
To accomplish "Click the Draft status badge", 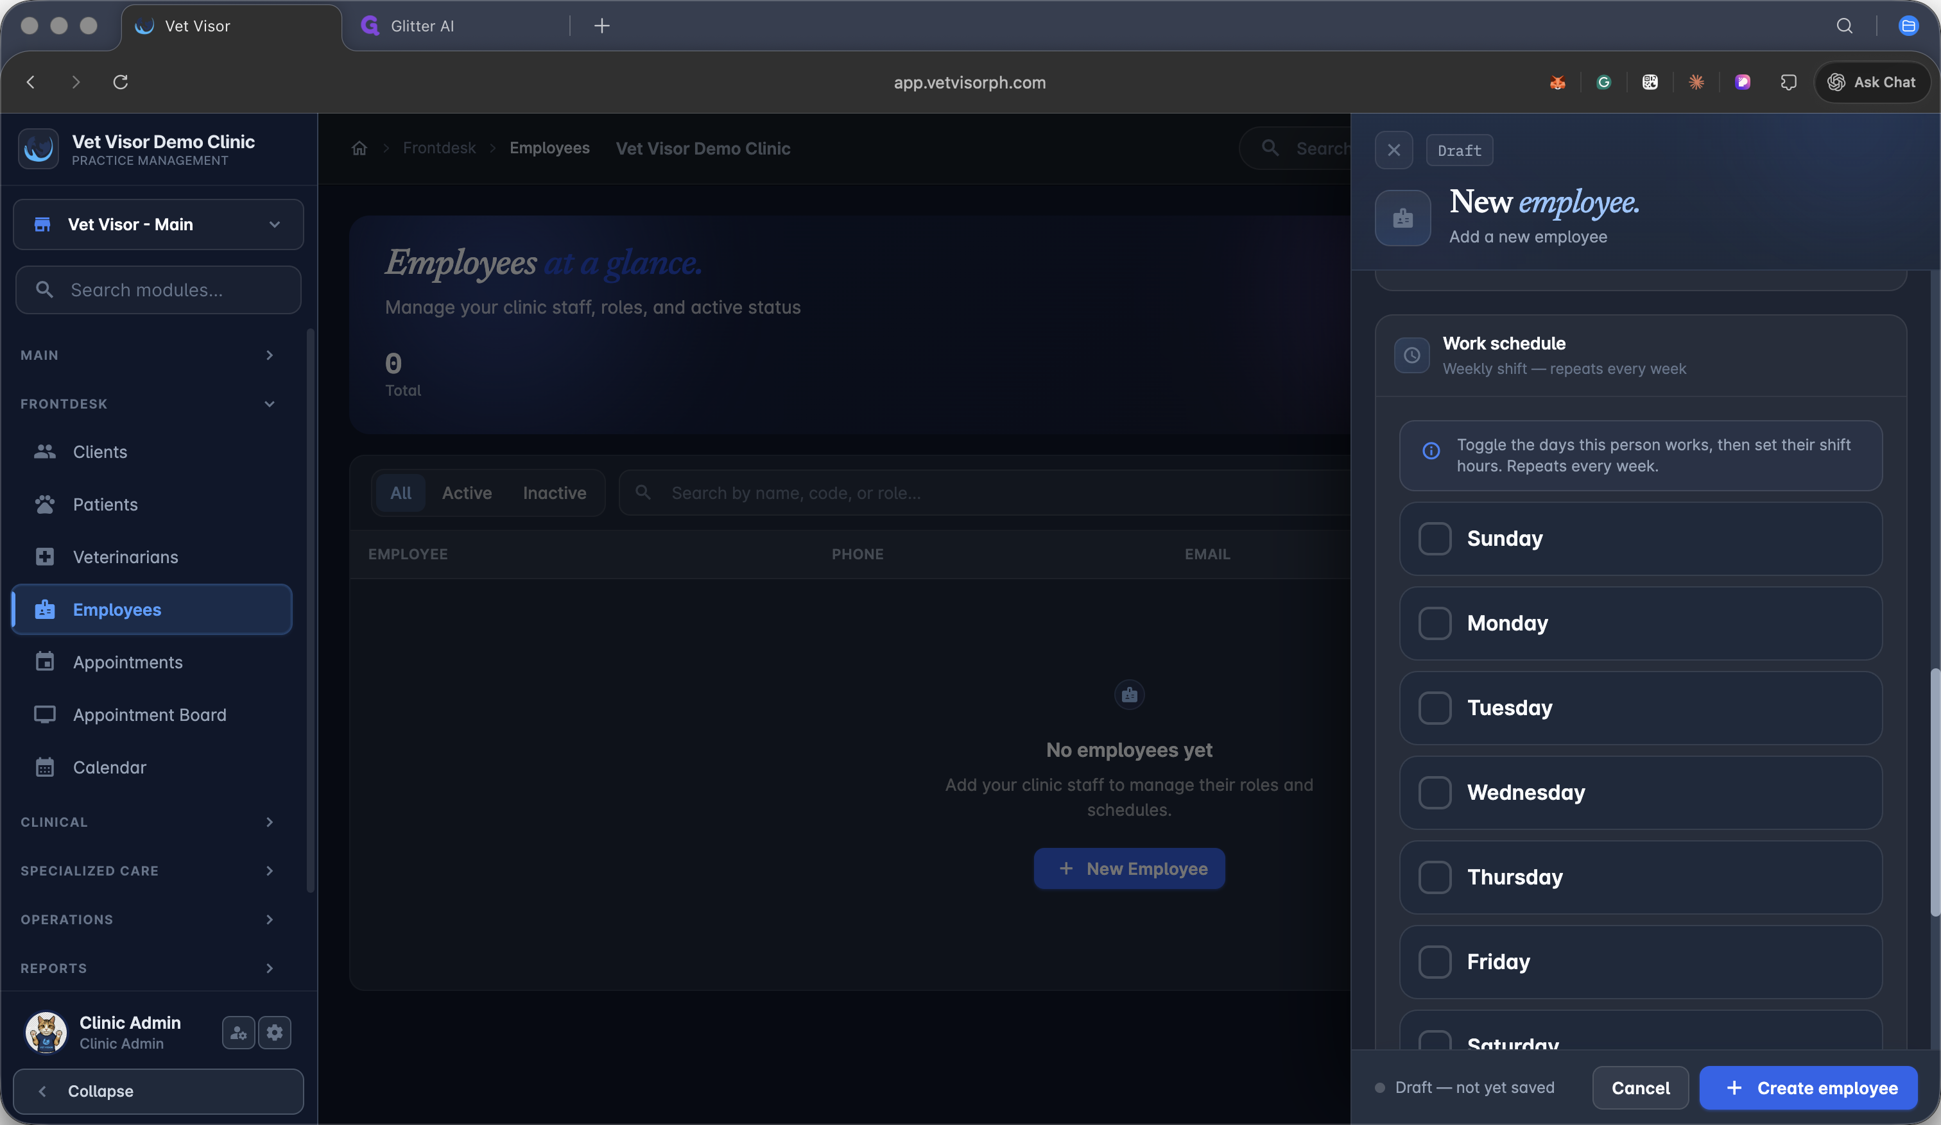I will (1459, 150).
